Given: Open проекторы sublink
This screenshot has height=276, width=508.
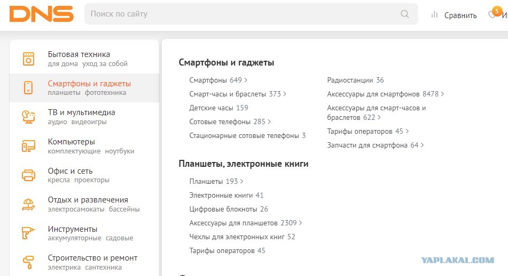Looking at the screenshot, I should [x=92, y=180].
